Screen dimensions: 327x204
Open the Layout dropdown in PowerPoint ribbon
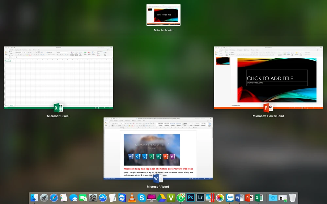coord(232,53)
